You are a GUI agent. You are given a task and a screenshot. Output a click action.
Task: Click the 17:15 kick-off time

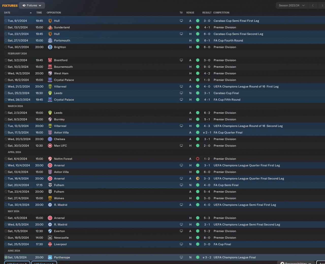(39, 185)
